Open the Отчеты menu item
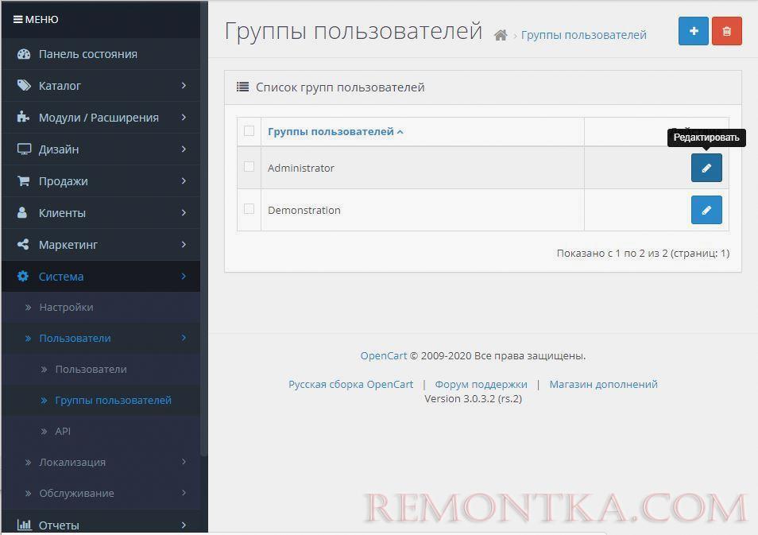Viewport: 758px width, 535px height. point(101,525)
